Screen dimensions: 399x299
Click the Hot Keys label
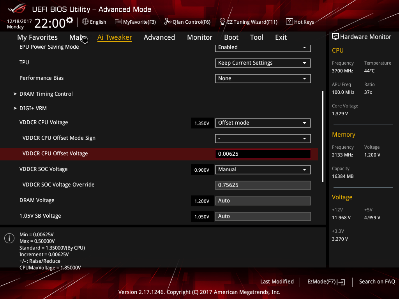click(x=304, y=22)
